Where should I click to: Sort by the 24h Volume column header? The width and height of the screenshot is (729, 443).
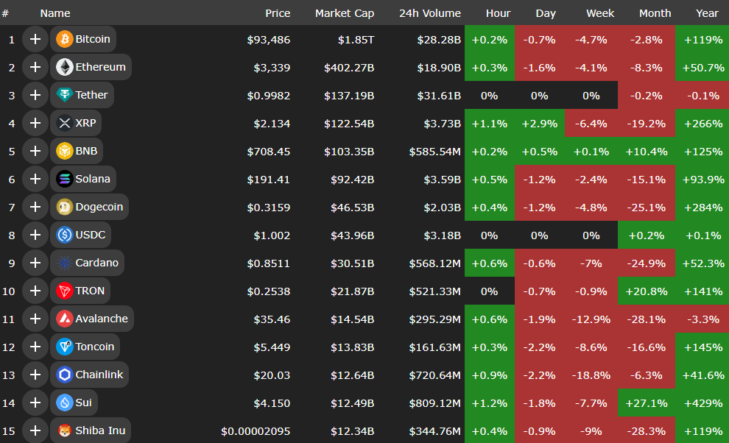click(429, 13)
